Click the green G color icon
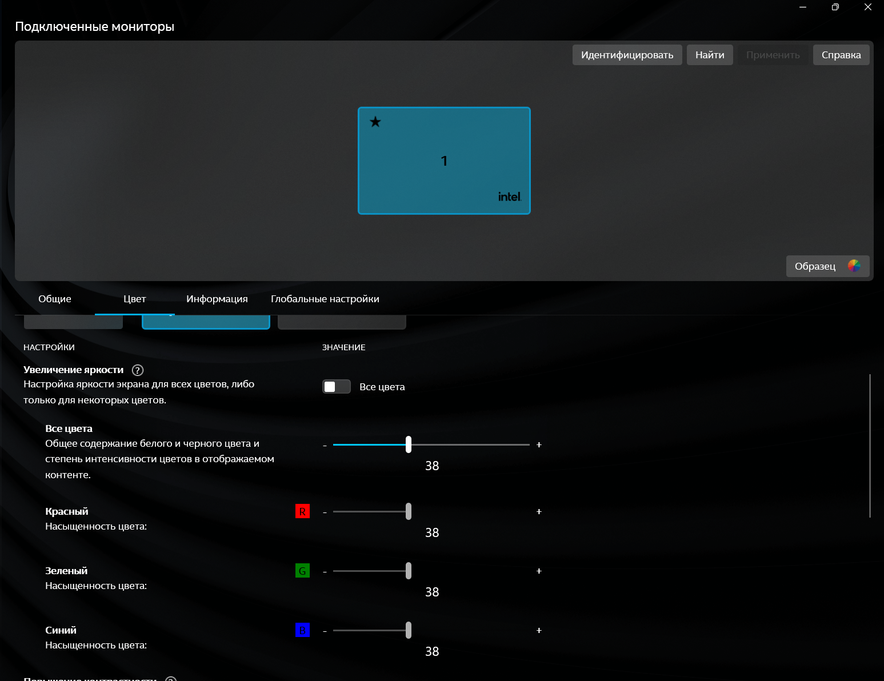 pos(302,571)
